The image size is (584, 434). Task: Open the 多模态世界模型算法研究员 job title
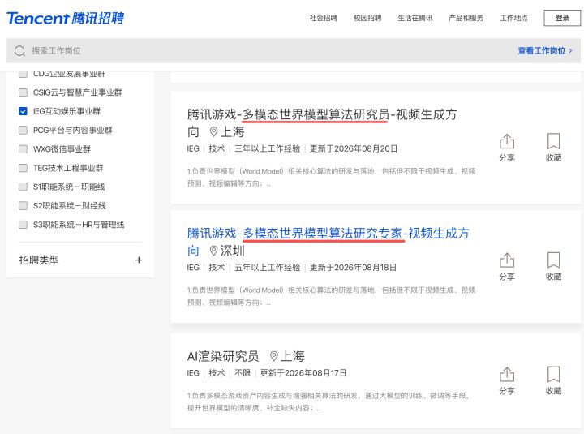322,122
